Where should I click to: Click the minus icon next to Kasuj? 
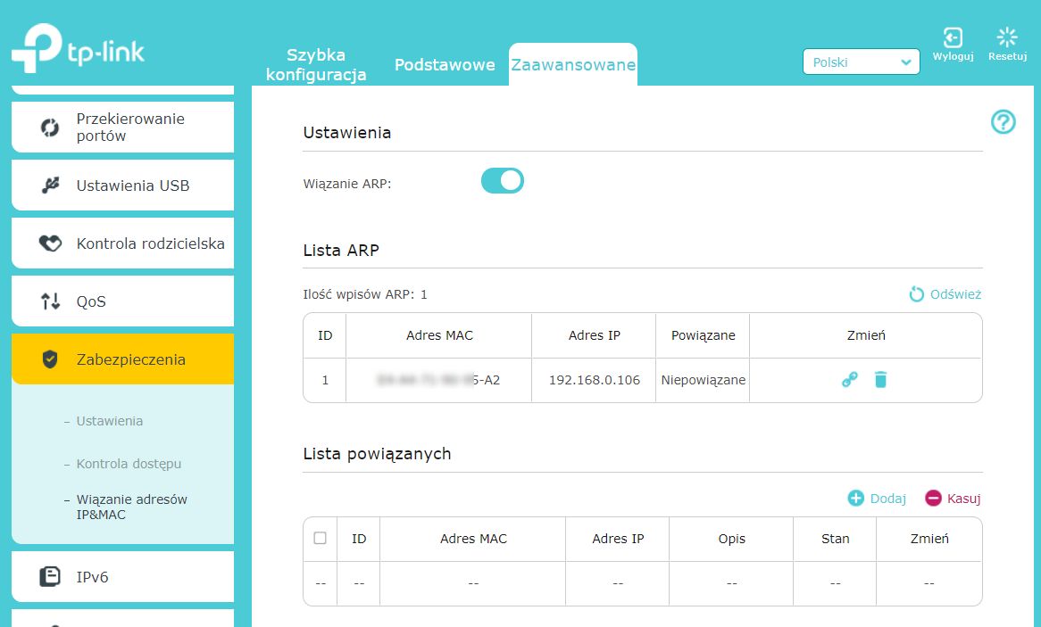[x=933, y=498]
